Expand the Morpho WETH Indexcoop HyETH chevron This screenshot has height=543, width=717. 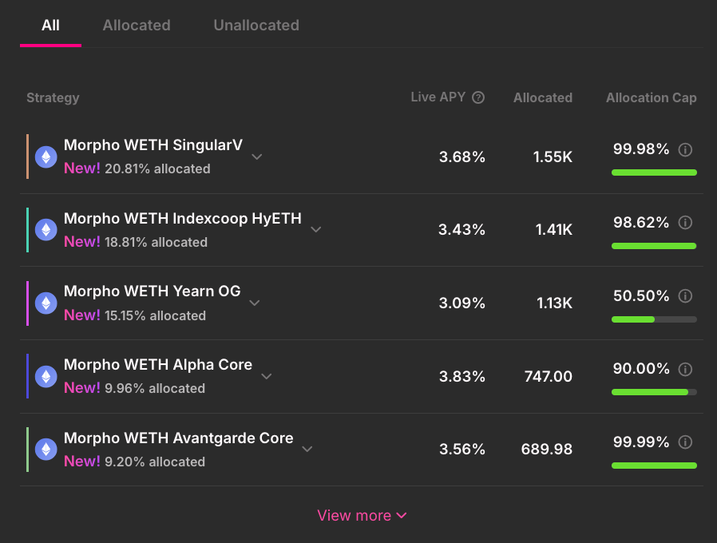point(316,230)
